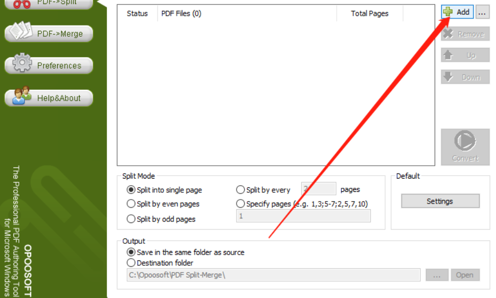This screenshot has height=298, width=496.
Task: Click the ellipsis button beside Add
Action: click(482, 12)
